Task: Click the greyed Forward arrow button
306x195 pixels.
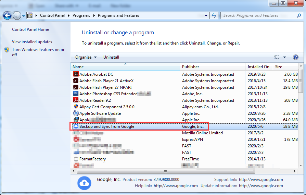Action: tap(17, 15)
